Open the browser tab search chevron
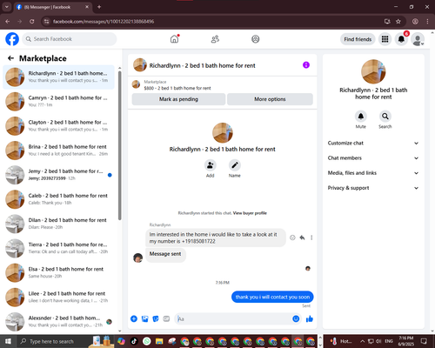 [7, 7]
